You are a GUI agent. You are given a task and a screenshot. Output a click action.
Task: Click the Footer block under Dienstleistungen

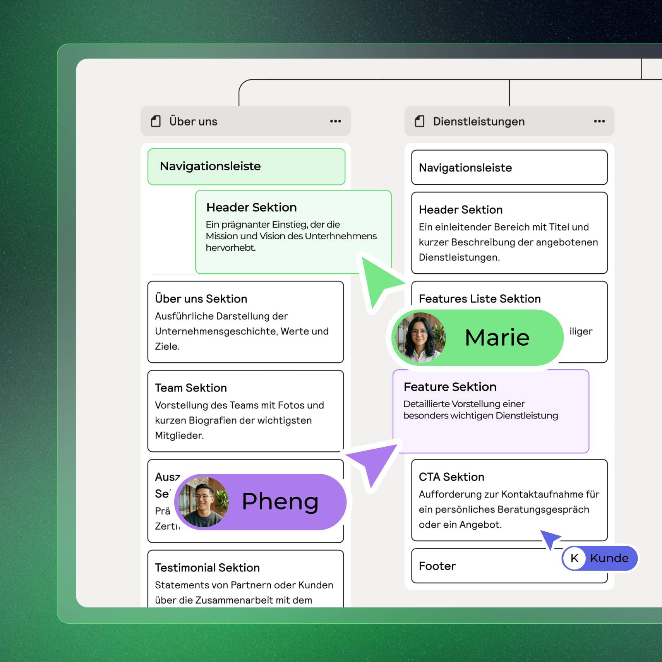pyautogui.click(x=480, y=566)
